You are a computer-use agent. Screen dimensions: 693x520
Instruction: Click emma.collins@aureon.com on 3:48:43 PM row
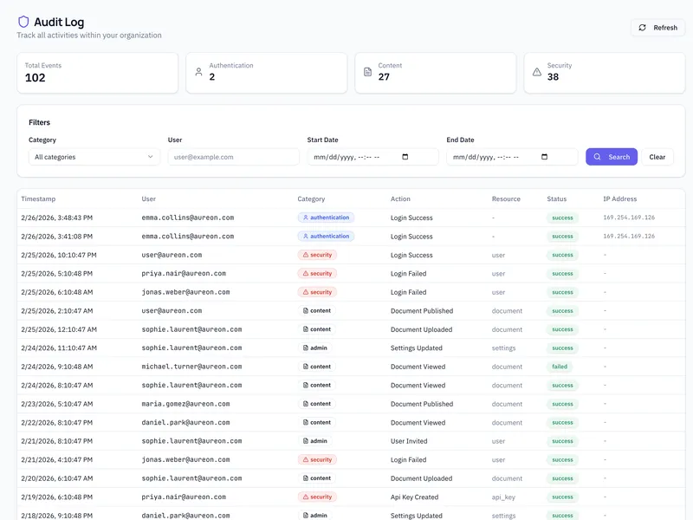click(x=188, y=218)
